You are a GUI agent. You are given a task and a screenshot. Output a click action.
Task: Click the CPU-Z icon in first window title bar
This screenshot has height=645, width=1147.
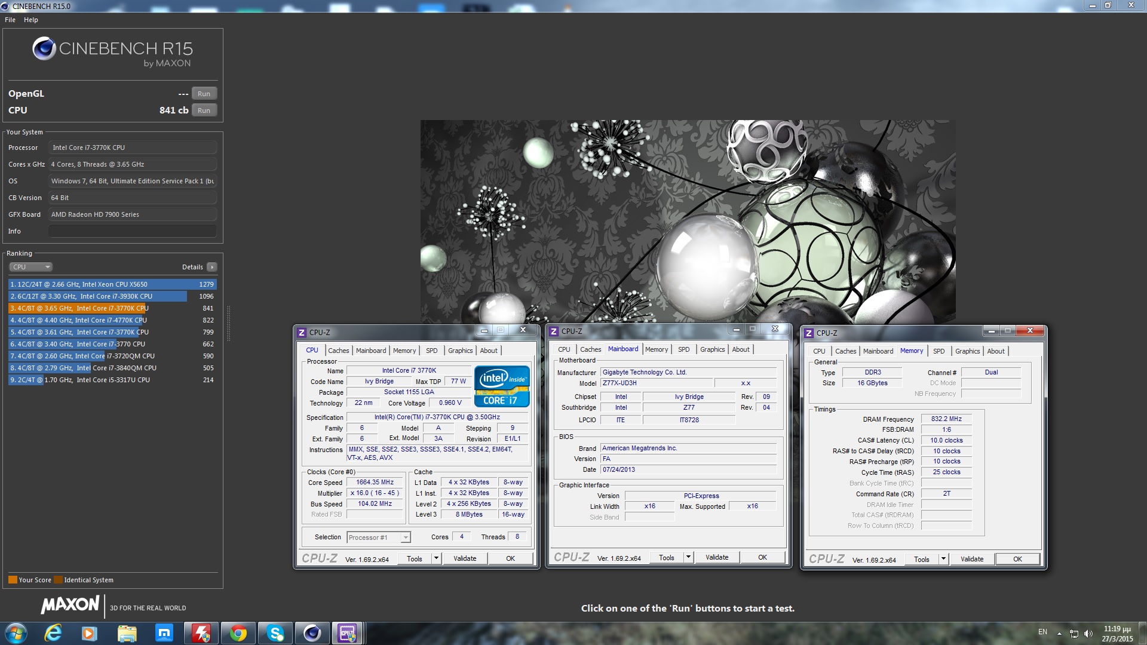coord(302,333)
